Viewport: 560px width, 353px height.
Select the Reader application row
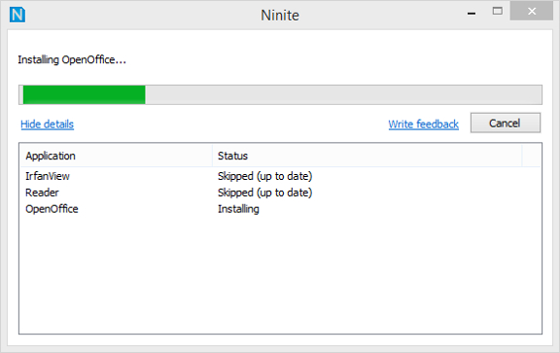(280, 193)
